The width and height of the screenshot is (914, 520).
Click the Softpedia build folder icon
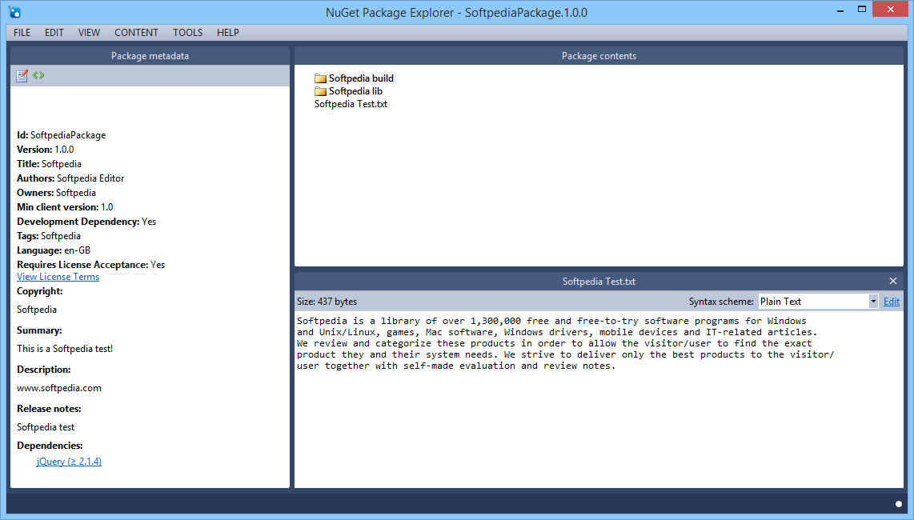click(x=320, y=78)
